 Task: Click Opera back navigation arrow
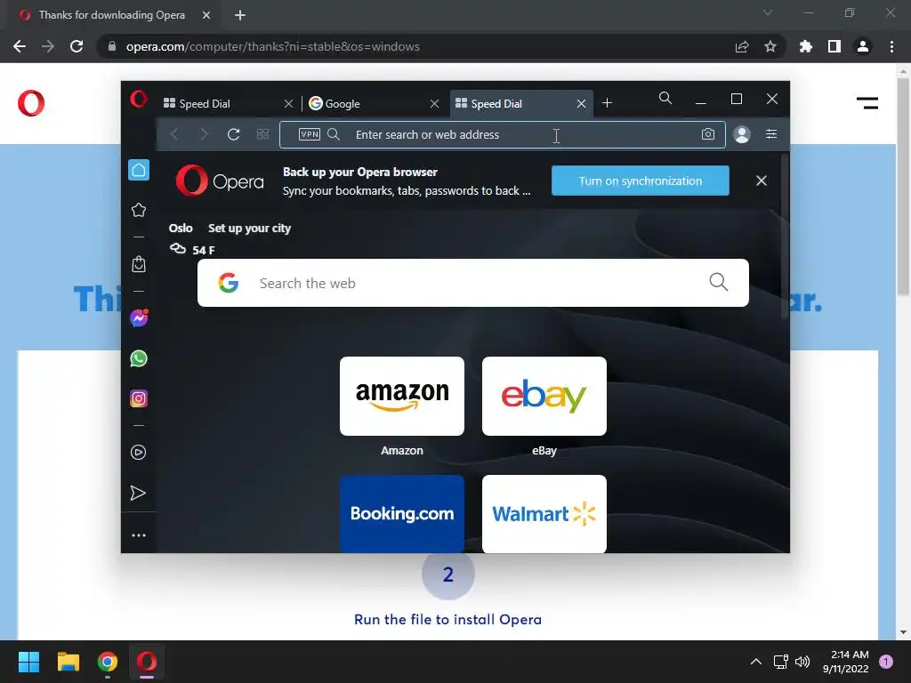[173, 134]
